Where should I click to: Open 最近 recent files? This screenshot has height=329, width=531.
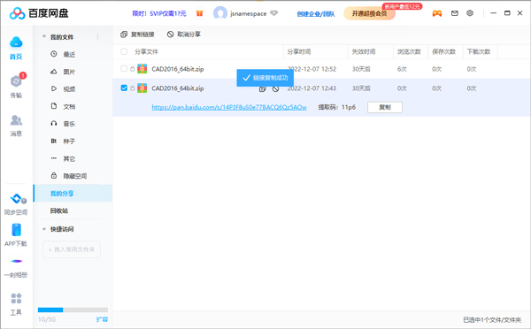coord(69,55)
